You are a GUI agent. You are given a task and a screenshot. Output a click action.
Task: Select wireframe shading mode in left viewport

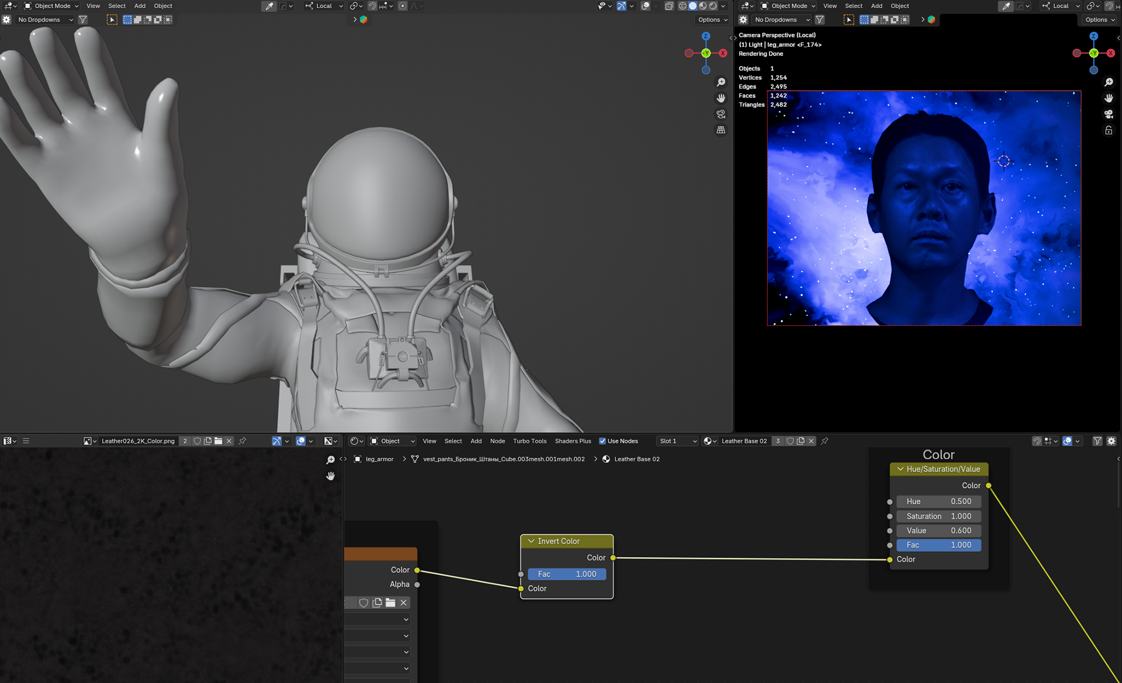(x=682, y=6)
